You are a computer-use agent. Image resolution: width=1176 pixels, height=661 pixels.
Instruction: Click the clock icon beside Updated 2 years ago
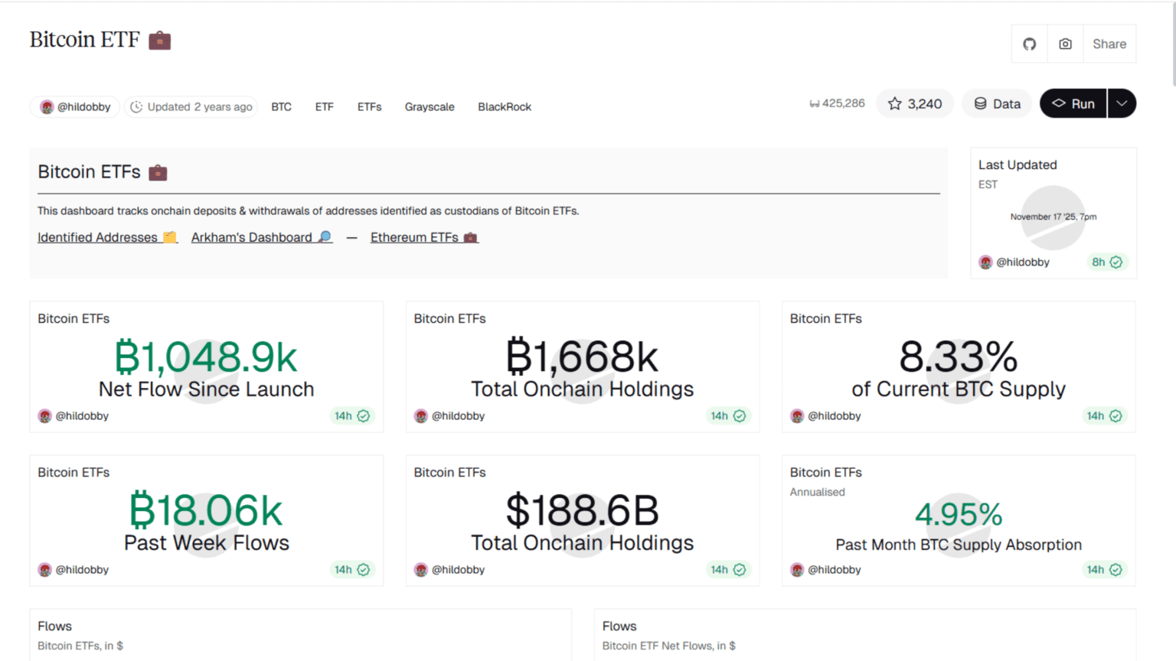[136, 107]
